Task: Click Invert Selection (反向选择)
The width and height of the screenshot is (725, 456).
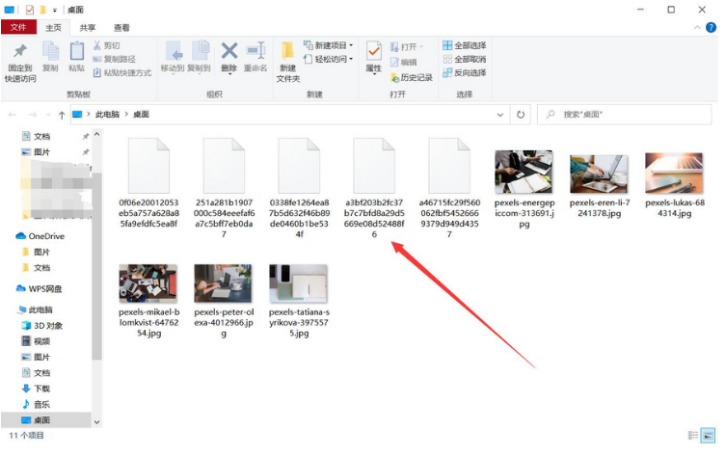Action: point(465,72)
